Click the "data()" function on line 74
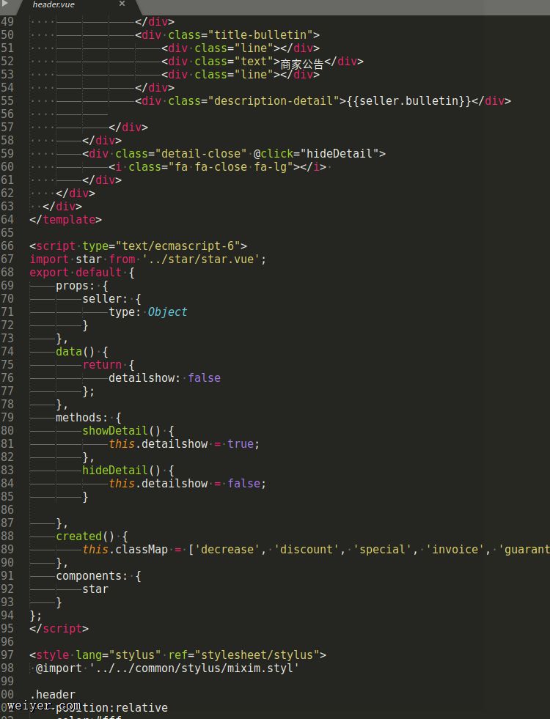The width and height of the screenshot is (550, 719). [x=76, y=352]
